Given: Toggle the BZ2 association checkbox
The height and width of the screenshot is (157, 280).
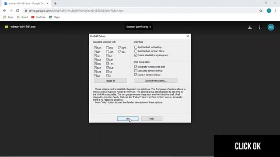Looking at the screenshot, I should click(95, 68).
